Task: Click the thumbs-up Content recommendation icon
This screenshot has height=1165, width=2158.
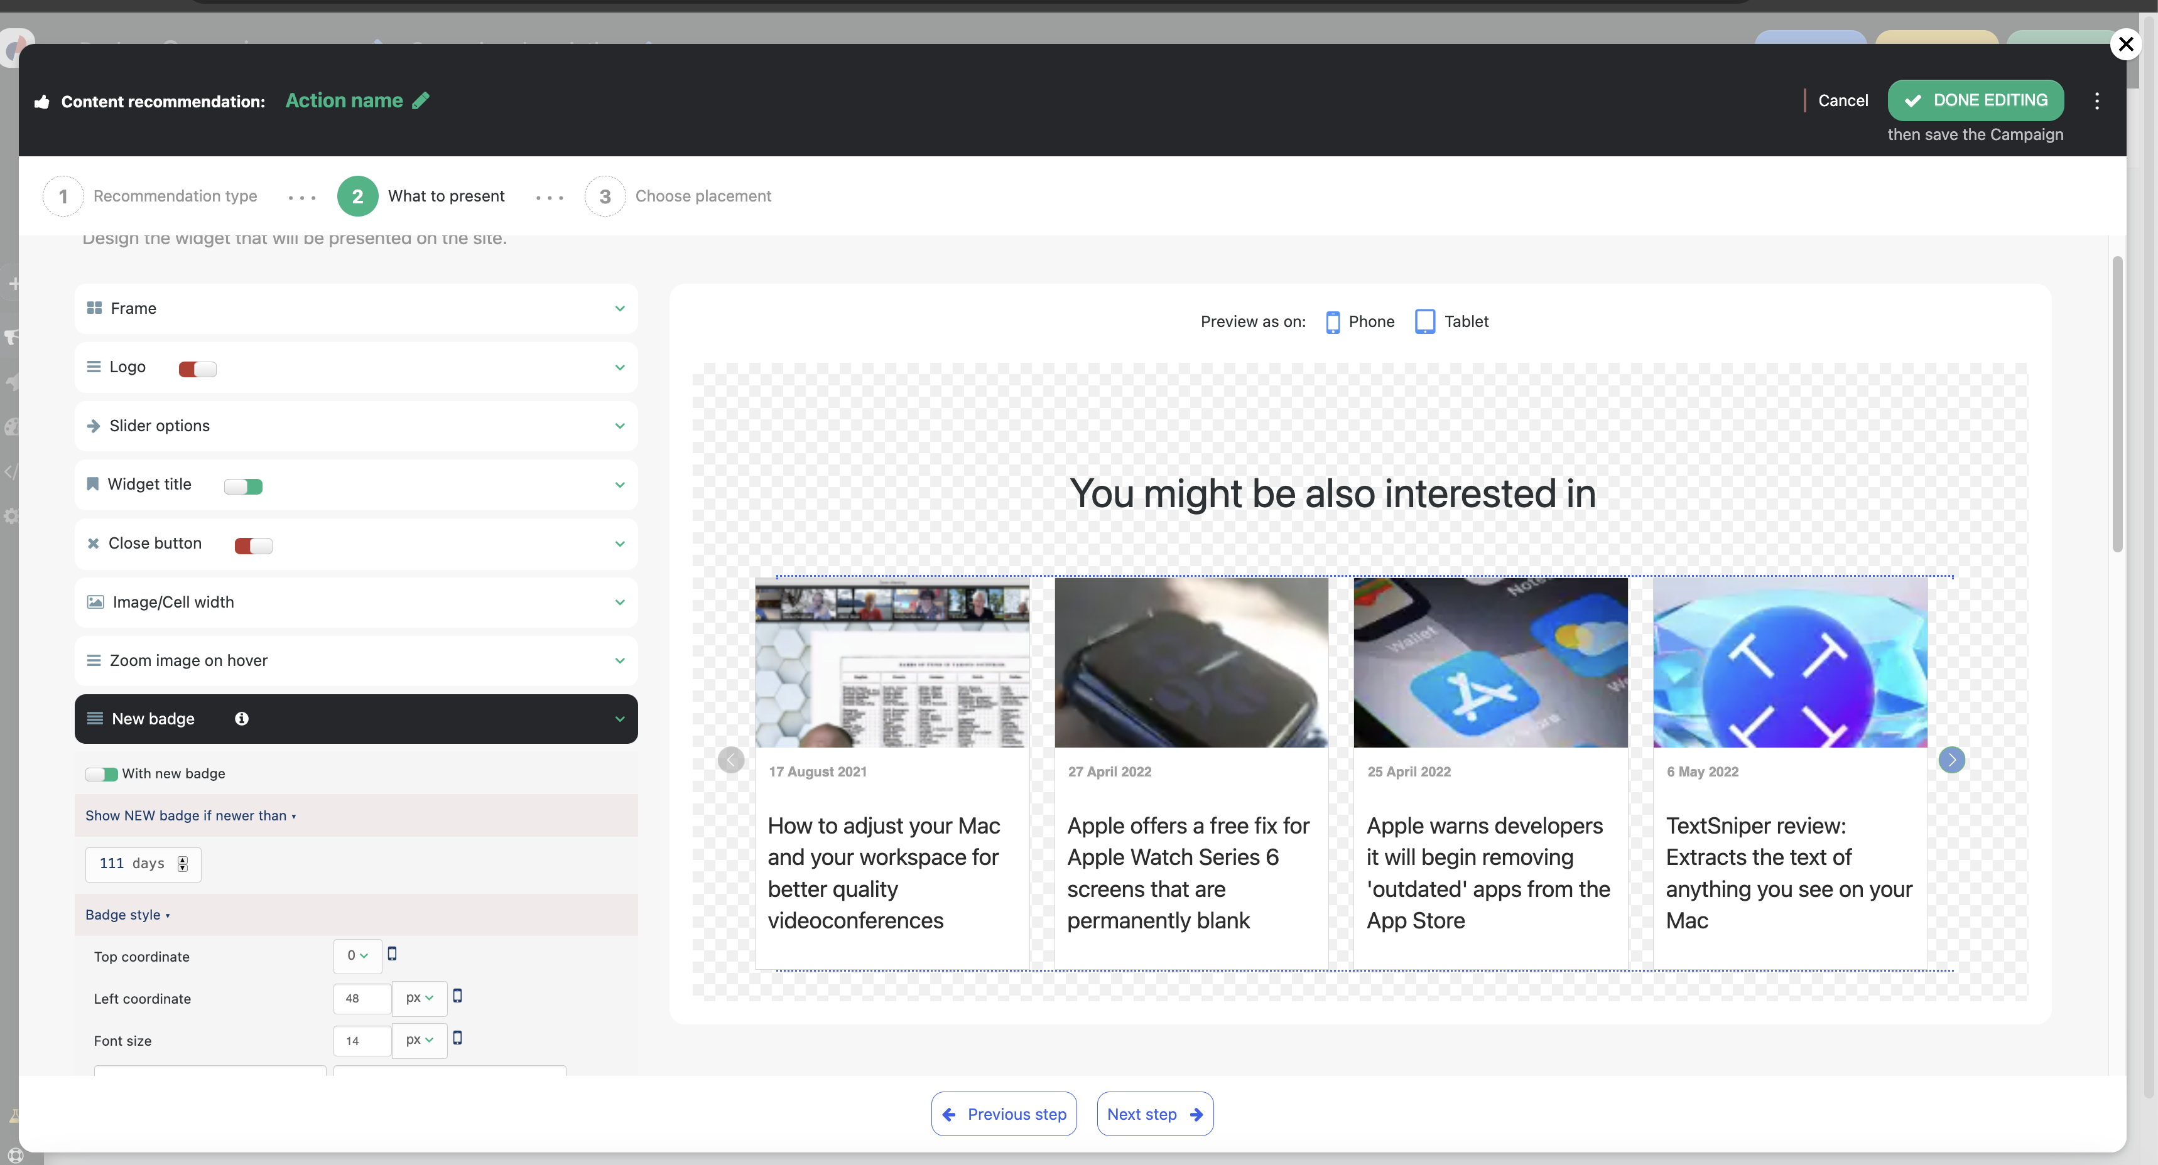Action: [x=42, y=102]
